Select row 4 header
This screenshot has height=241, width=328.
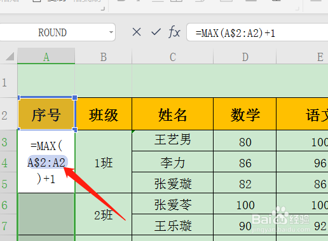[x=8, y=162]
